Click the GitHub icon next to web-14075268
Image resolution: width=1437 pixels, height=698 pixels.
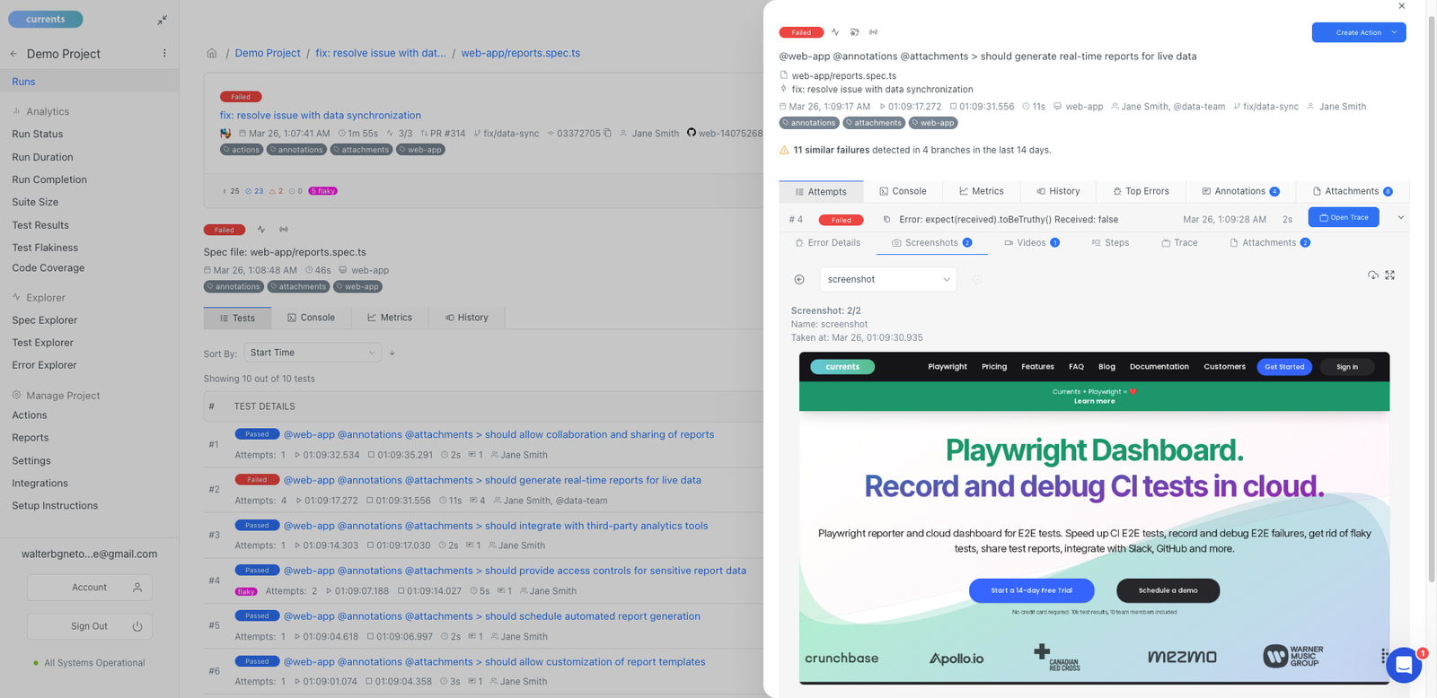tap(692, 133)
